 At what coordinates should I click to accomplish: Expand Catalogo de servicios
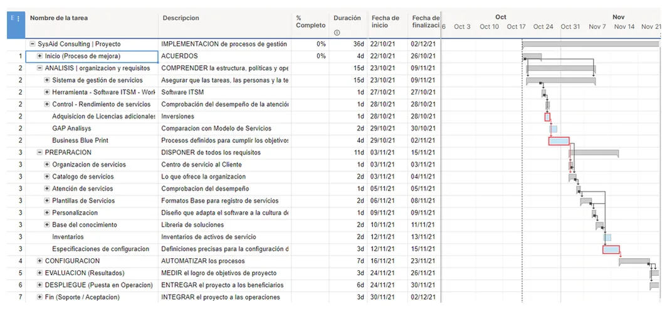(x=47, y=176)
